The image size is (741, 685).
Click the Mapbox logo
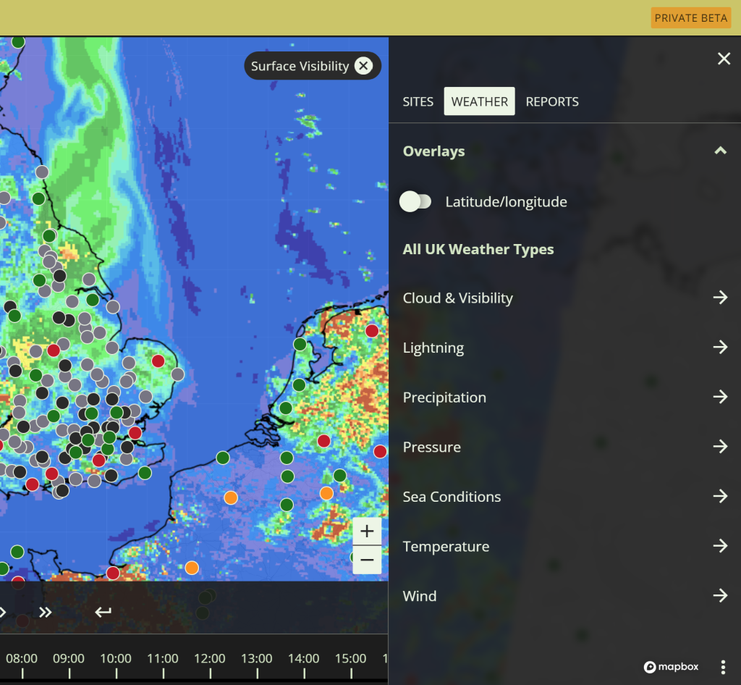click(x=672, y=667)
